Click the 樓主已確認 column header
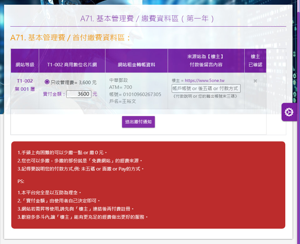The image size is (300, 244). [255, 61]
